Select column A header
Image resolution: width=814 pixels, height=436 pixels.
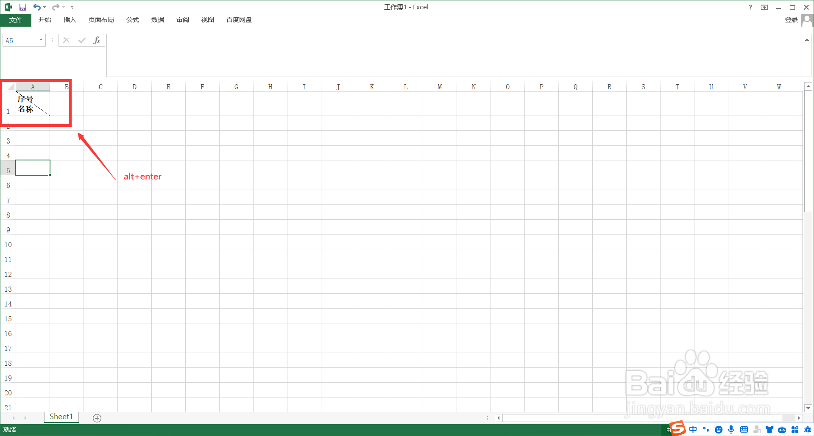33,87
